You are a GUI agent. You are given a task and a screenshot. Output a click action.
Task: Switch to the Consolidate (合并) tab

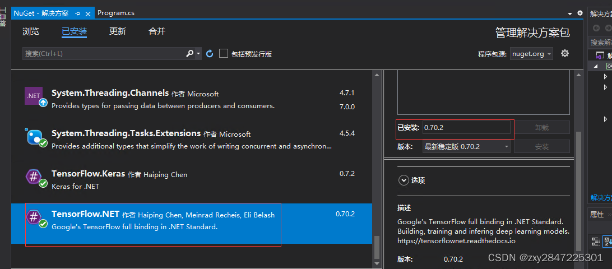tap(157, 31)
